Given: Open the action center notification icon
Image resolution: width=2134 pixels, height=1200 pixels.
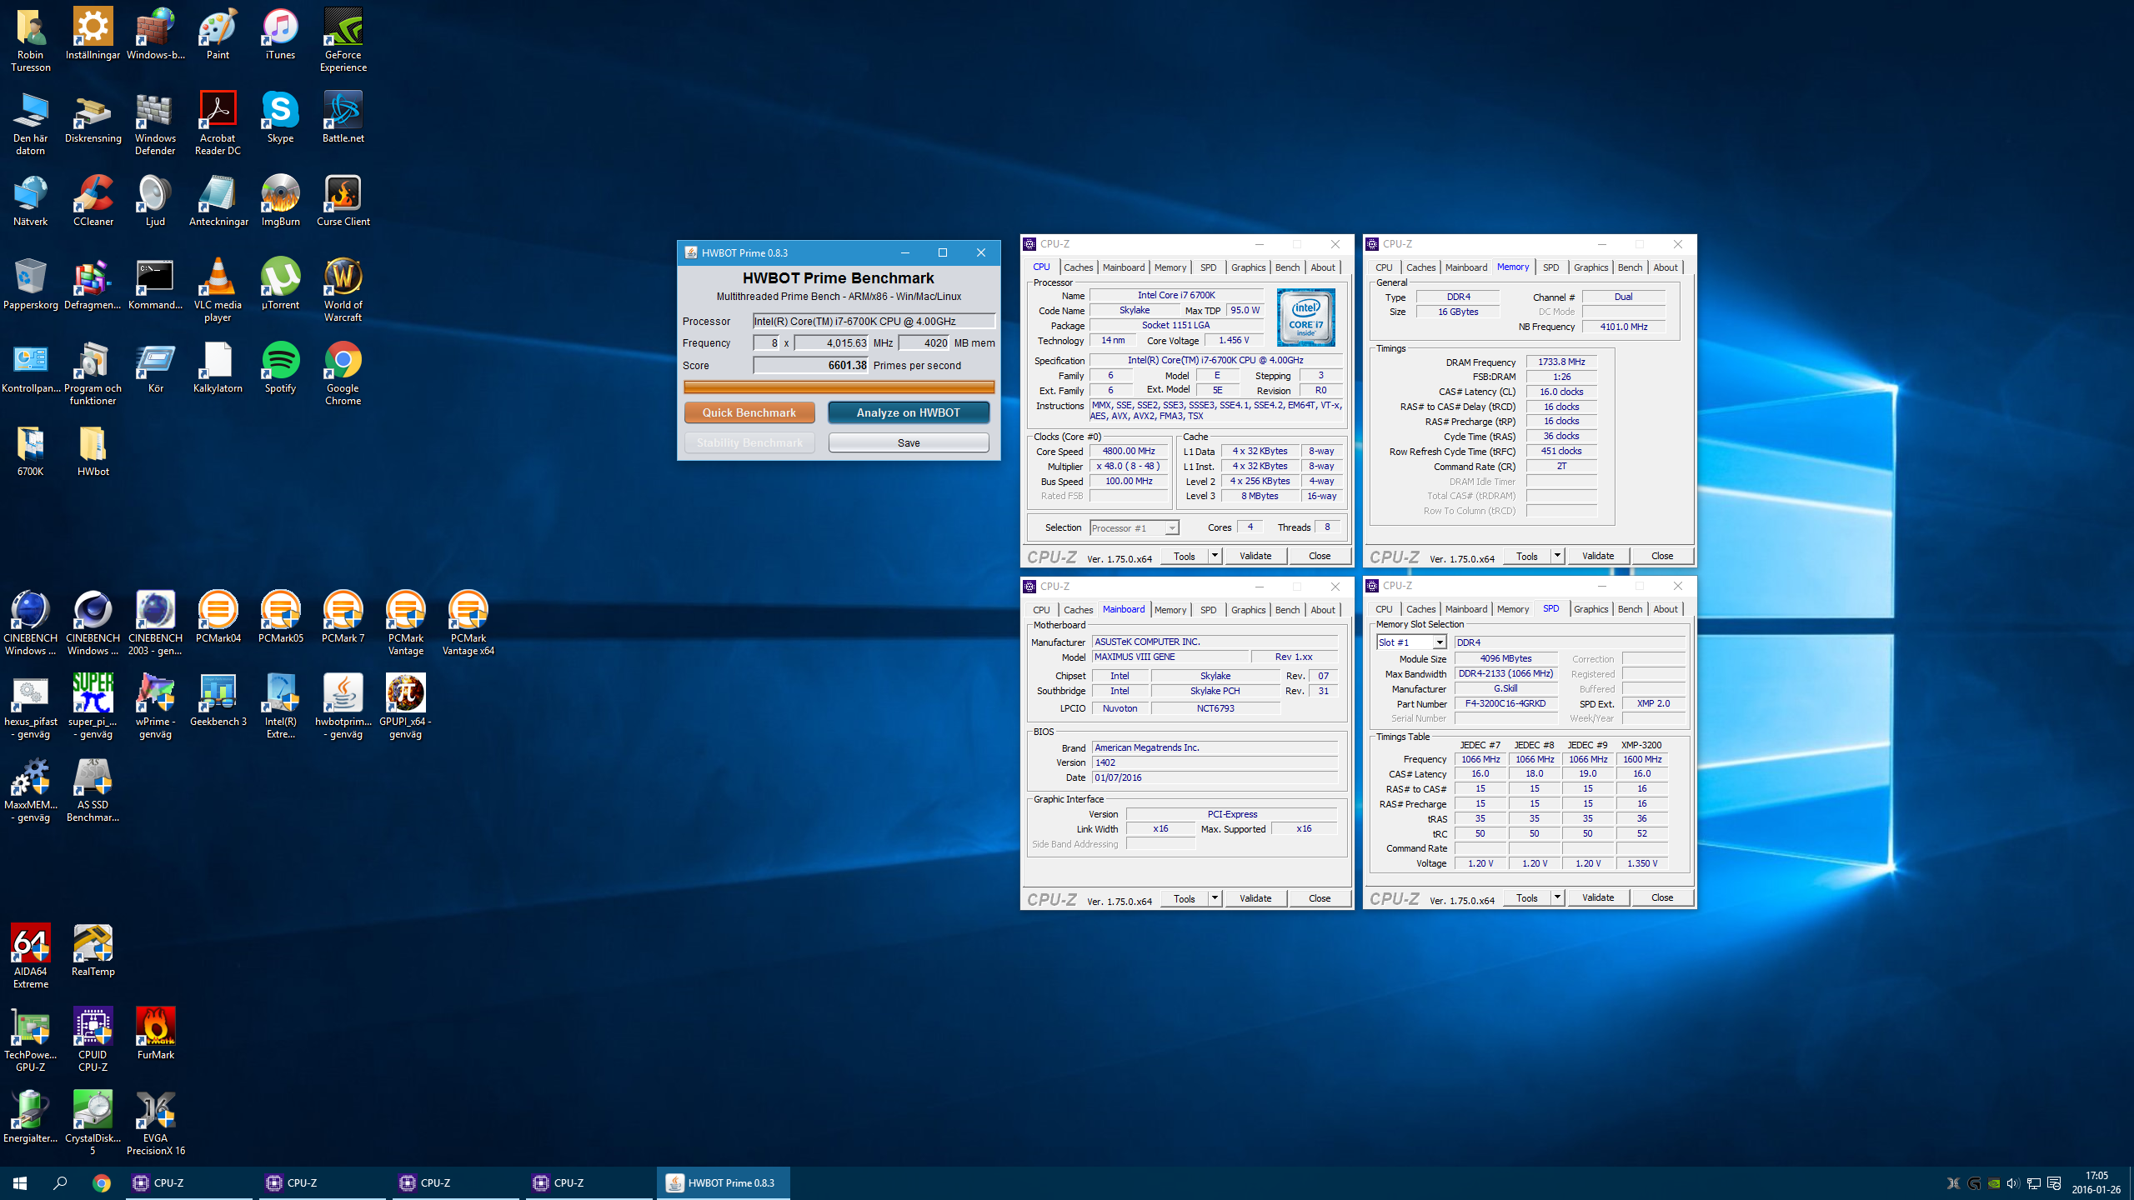Looking at the screenshot, I should (x=2054, y=1183).
